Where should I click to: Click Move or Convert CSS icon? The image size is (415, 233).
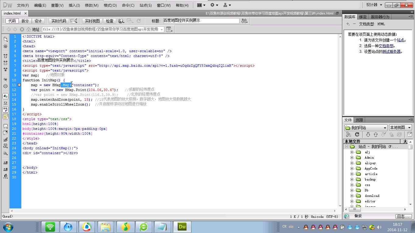point(5,153)
